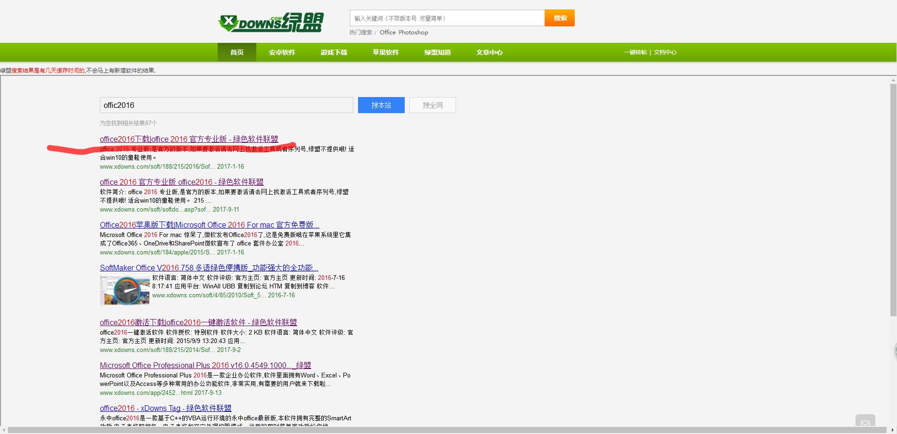Viewport: 897px width, 434px height.
Task: Go to the 首页 navigation tab
Action: 236,52
